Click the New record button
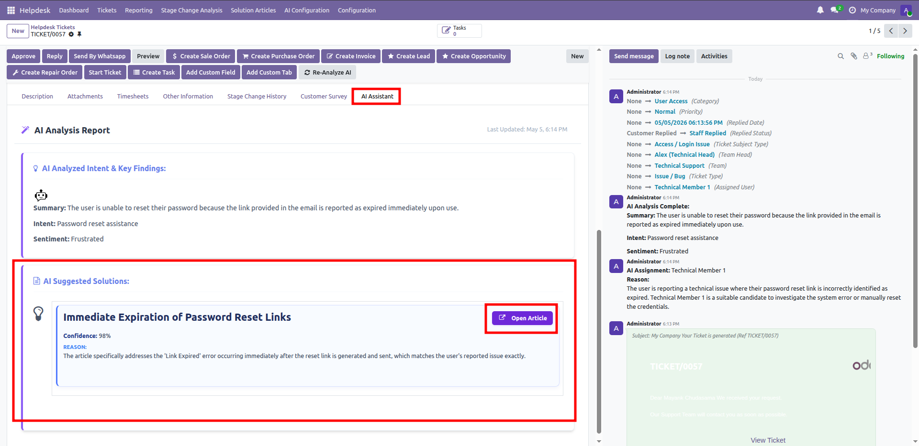919x446 pixels. 18,31
